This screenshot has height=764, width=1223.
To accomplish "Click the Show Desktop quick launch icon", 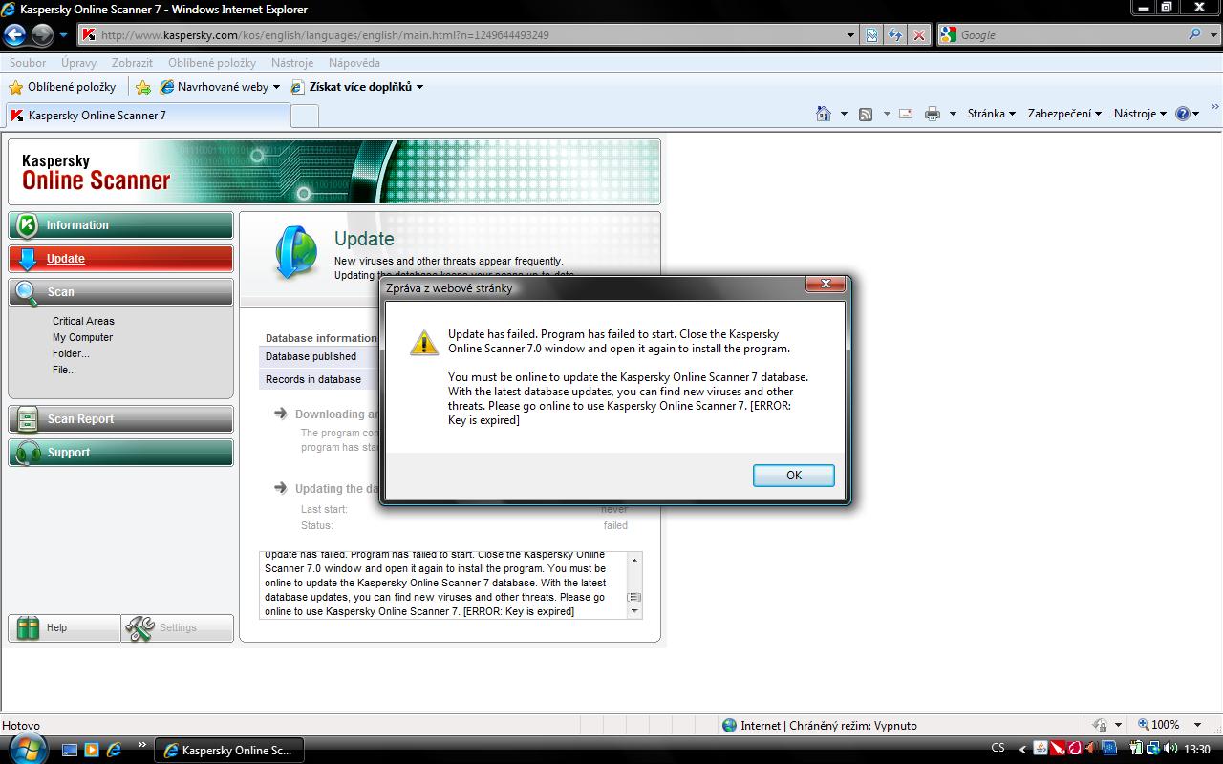I will tap(70, 750).
